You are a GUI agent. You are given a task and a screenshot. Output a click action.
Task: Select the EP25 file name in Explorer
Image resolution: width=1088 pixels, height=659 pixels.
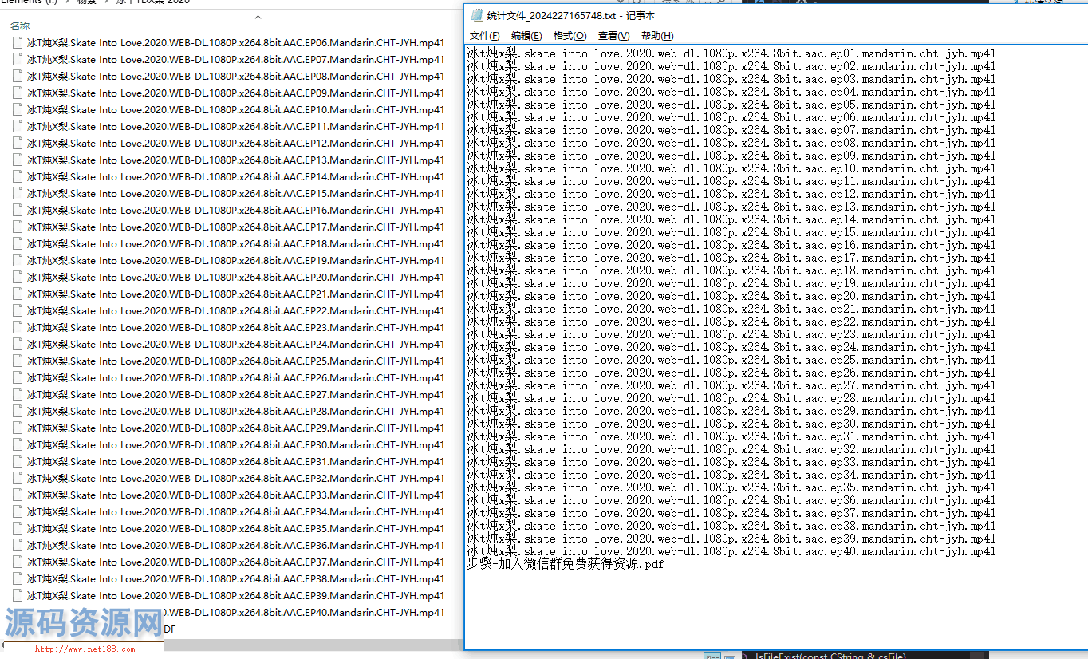236,361
